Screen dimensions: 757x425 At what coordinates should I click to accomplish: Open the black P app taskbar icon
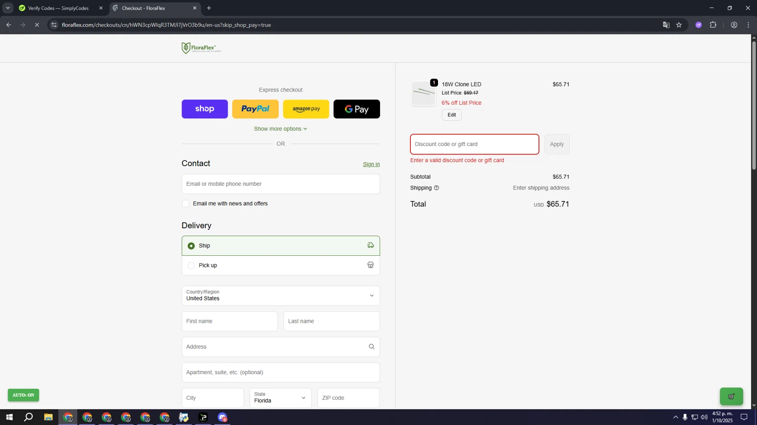point(203,417)
